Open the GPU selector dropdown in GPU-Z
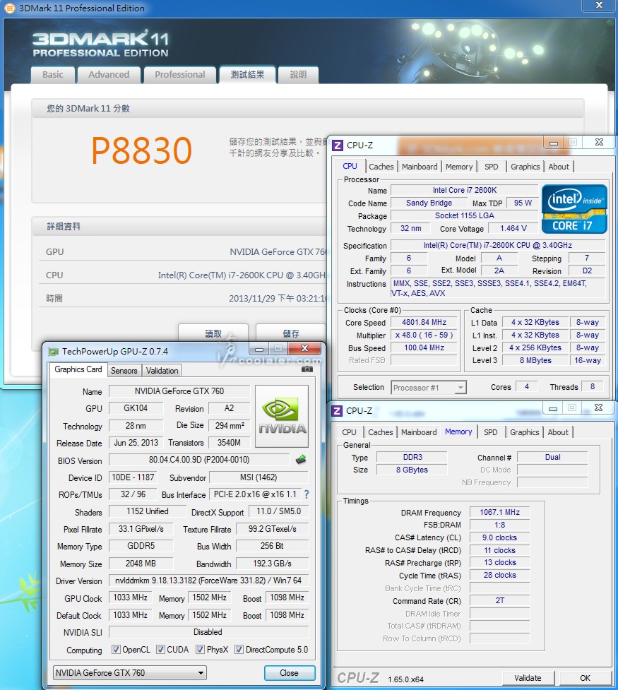This screenshot has width=618, height=690. [x=129, y=673]
